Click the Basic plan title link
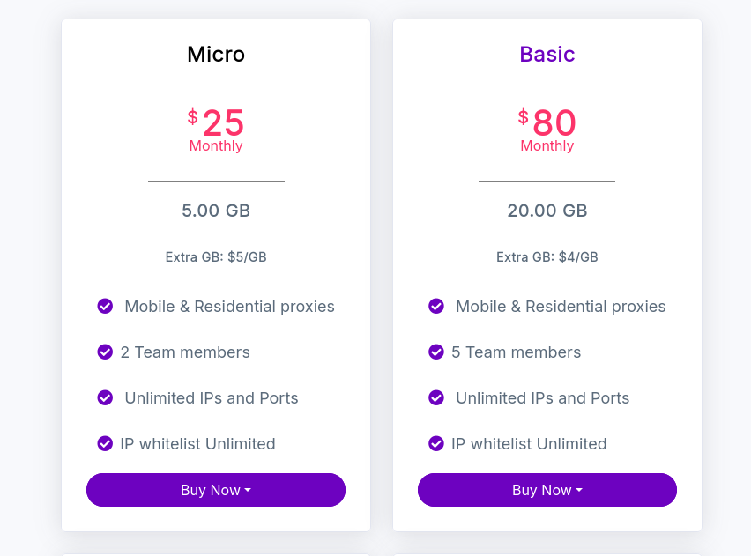This screenshot has height=556, width=751. pos(547,55)
